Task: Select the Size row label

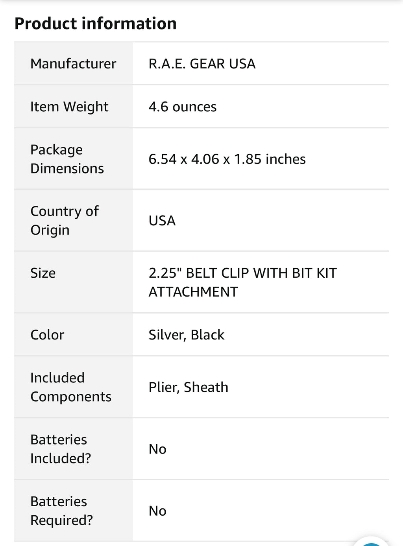Action: 43,273
